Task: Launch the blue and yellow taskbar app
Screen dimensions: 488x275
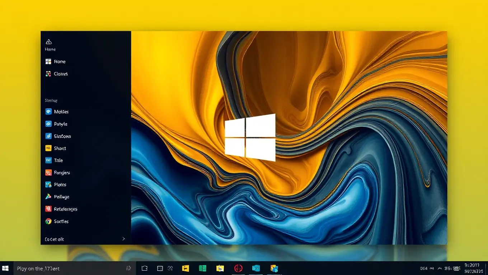Action: point(274,268)
